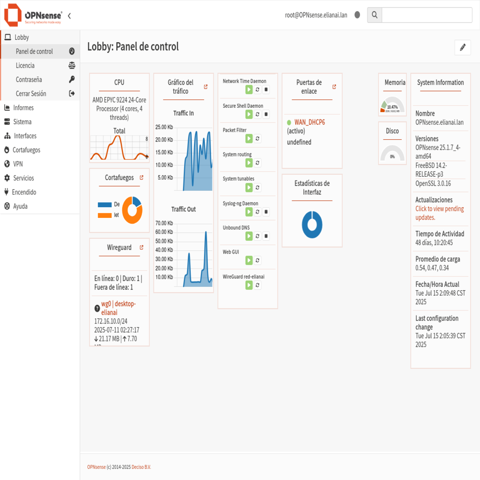Viewport: 480px width, 480px height.
Task: Restart the WireGuard red-elianai service
Action: (x=257, y=285)
